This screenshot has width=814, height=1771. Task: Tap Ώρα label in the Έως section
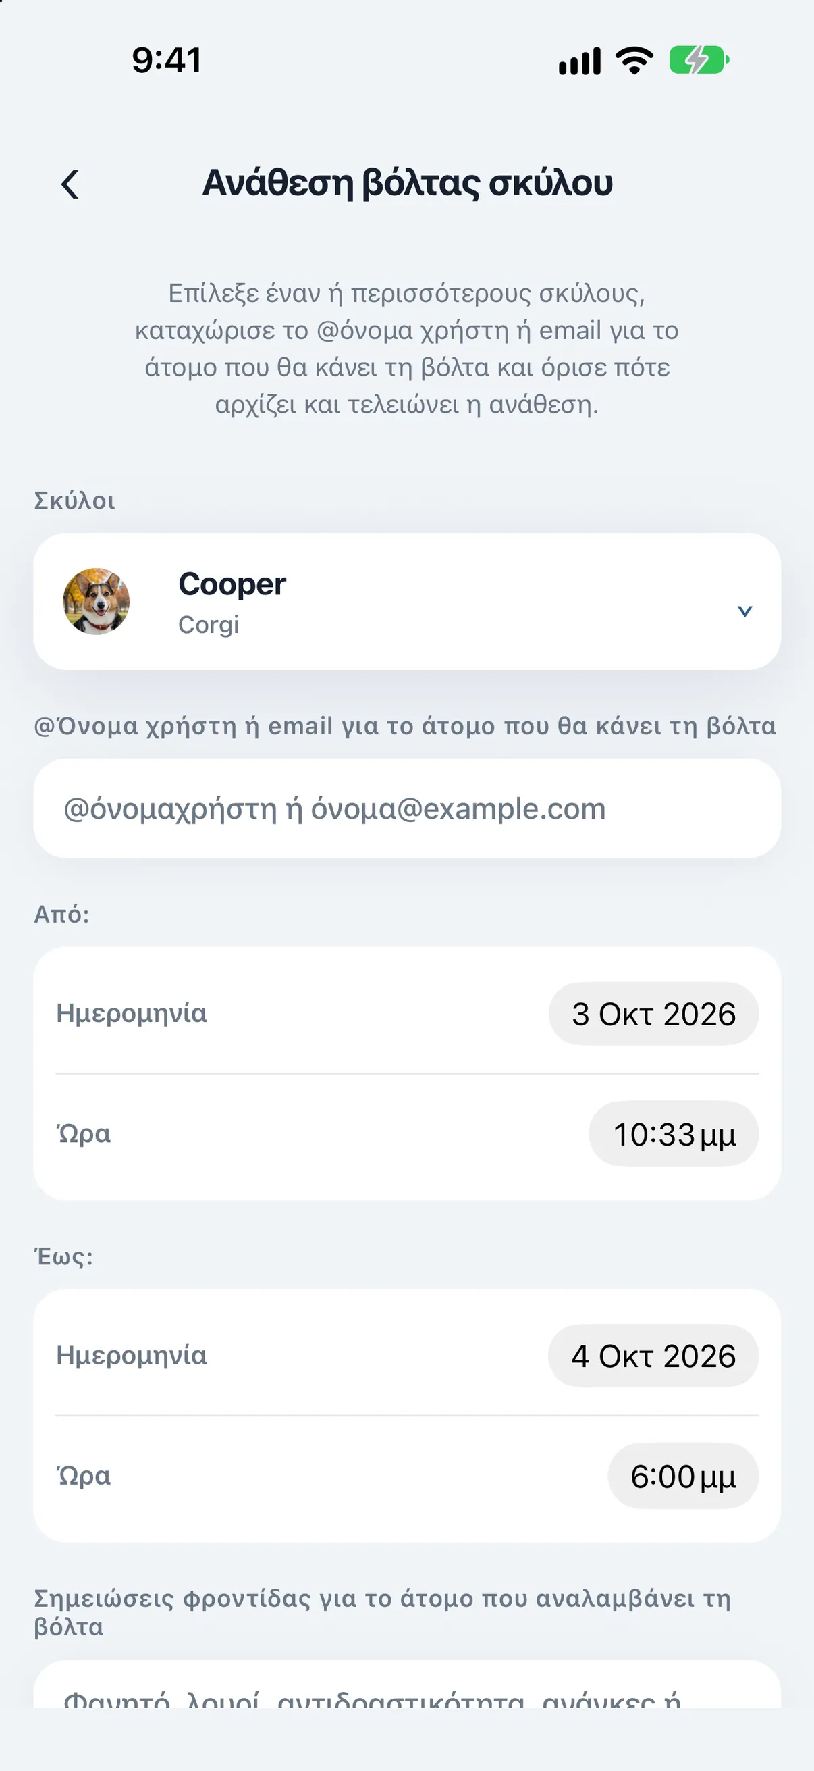(x=83, y=1475)
